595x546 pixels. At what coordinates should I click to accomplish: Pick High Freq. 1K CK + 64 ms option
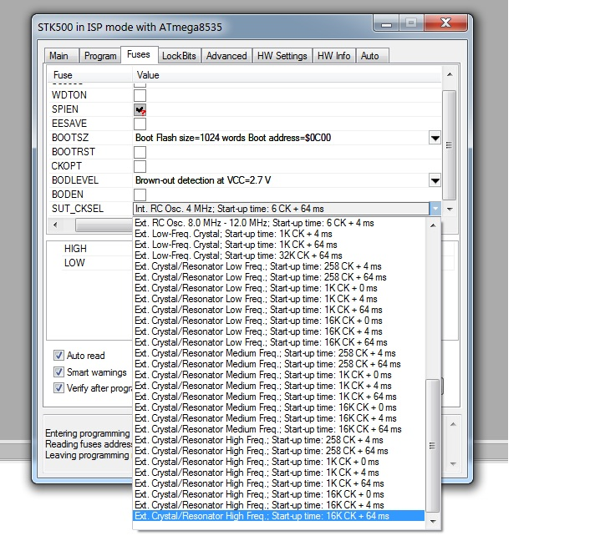(279, 484)
